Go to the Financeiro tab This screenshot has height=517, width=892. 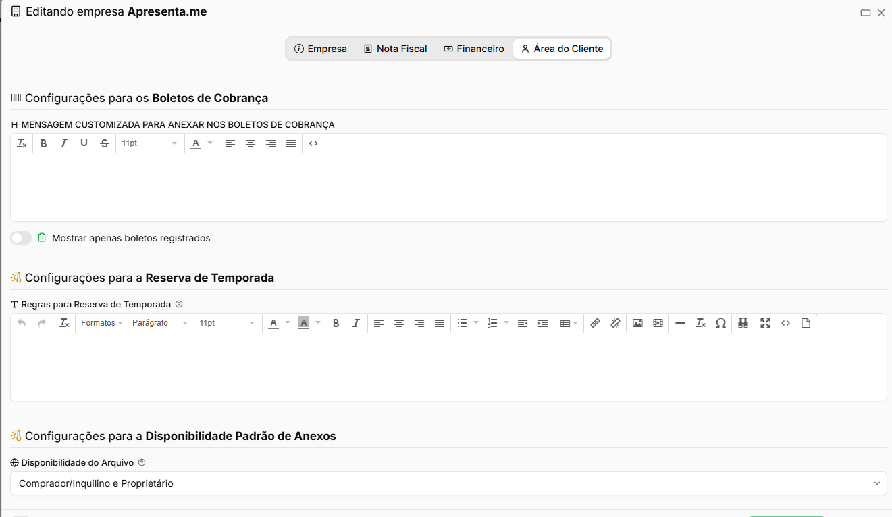474,49
